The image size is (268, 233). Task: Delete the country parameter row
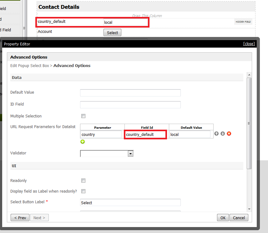pyautogui.click(x=229, y=133)
